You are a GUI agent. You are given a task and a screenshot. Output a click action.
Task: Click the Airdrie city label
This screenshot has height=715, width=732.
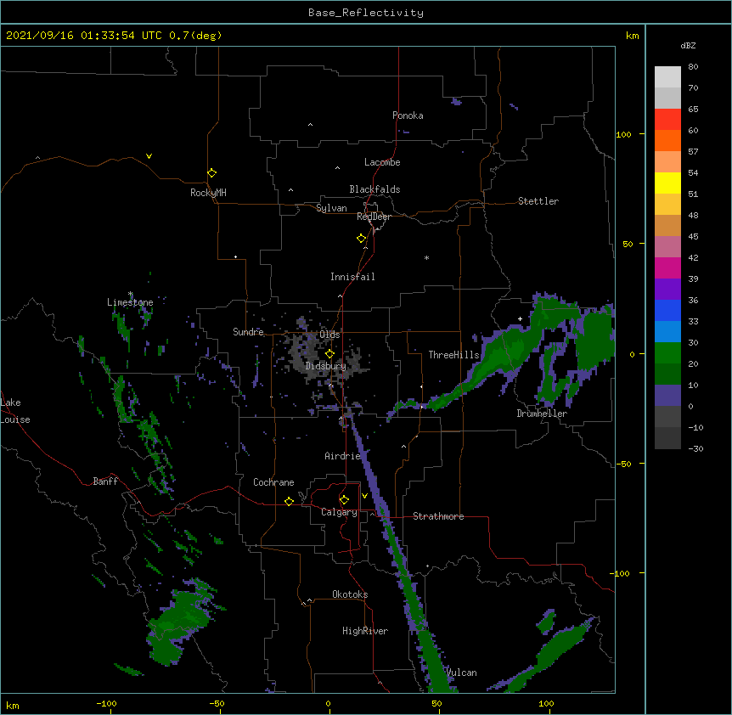click(343, 456)
